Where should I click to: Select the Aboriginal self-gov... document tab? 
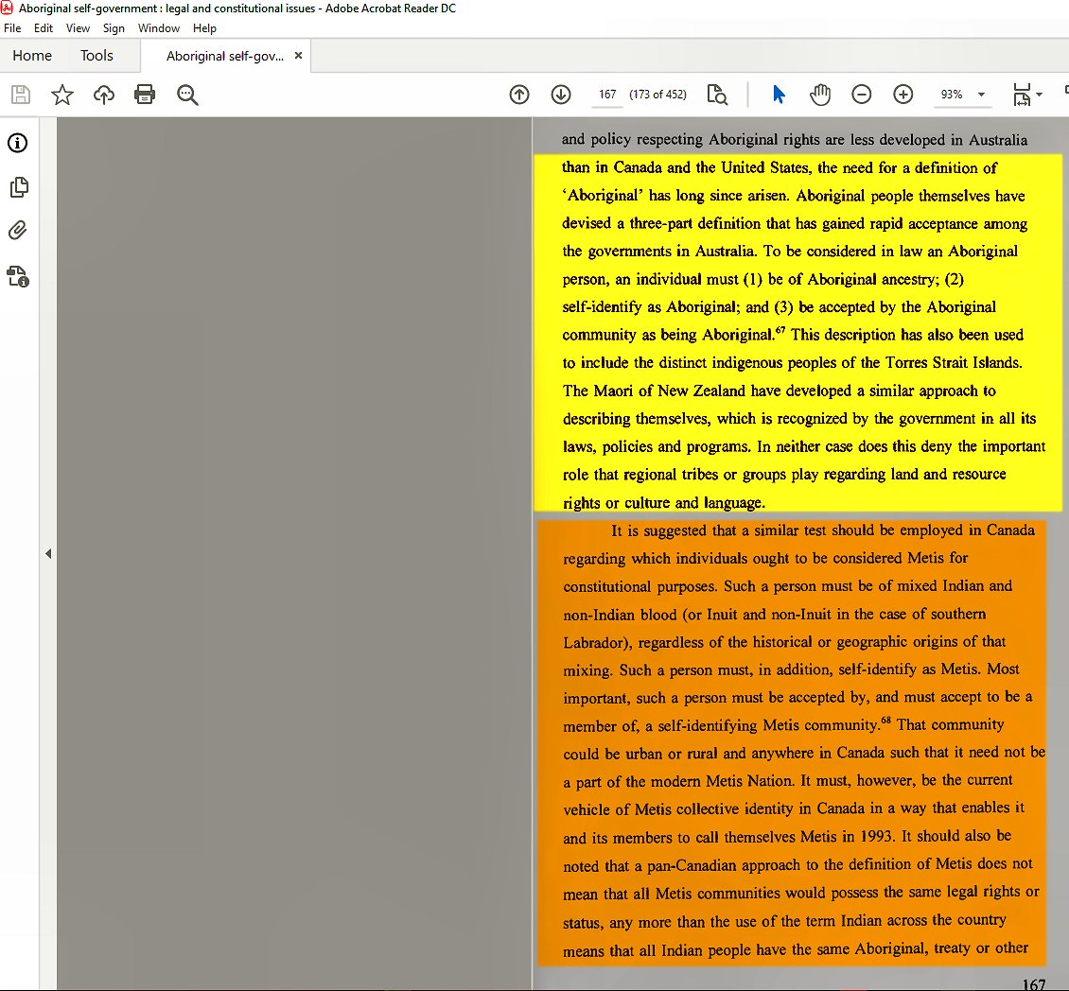[225, 56]
